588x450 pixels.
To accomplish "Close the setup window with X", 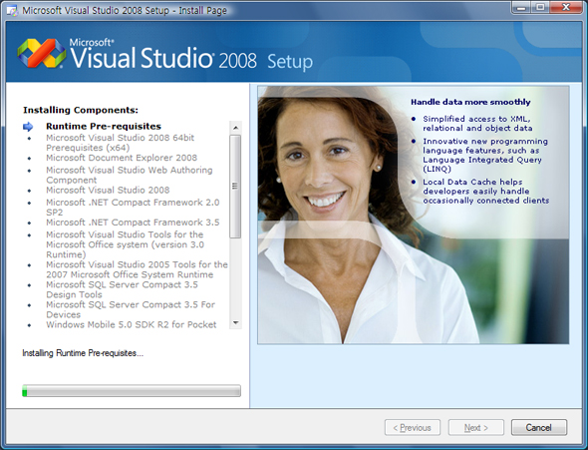I will pyautogui.click(x=566, y=8).
